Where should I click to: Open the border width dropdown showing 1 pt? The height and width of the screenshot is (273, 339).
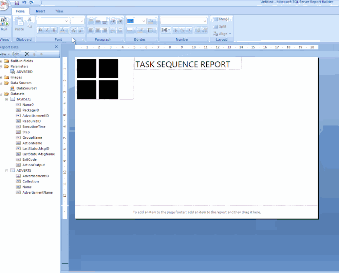click(x=144, y=21)
